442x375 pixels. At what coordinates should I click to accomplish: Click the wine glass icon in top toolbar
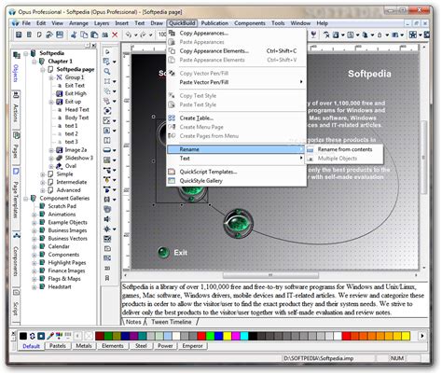[313, 35]
